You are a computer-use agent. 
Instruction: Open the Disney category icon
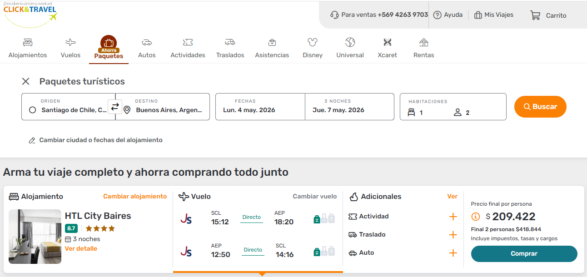click(x=312, y=43)
